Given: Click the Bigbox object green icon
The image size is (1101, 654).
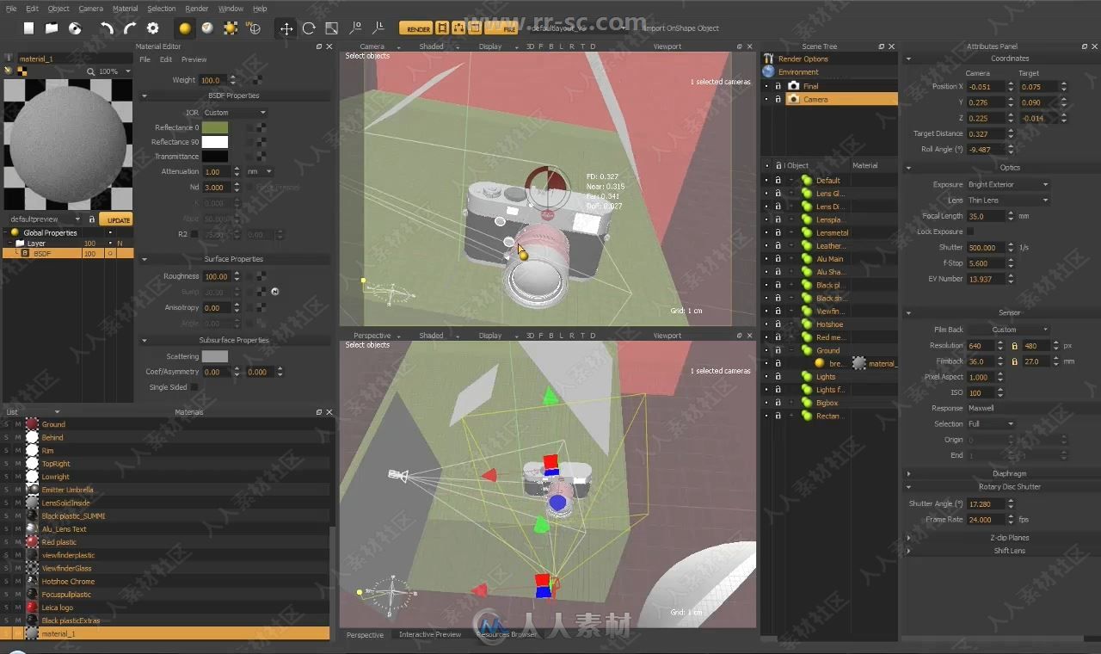Looking at the screenshot, I should pos(807,403).
